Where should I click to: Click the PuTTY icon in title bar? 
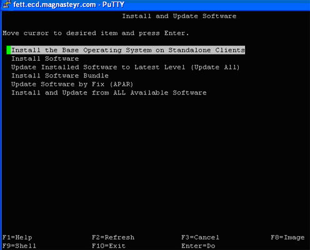point(7,4)
